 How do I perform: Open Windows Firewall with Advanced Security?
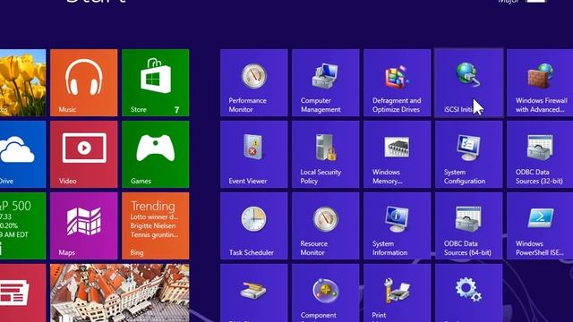(x=540, y=83)
